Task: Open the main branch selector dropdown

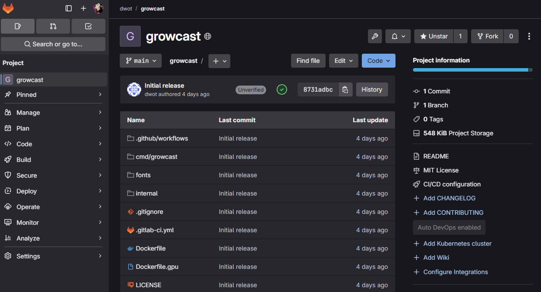Action: coord(140,61)
